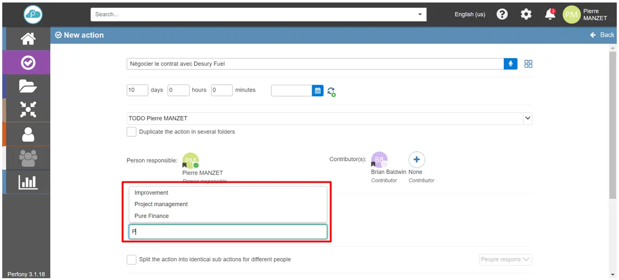The image size is (619, 280).
Task: Open the Actions checkmark sidebar icon
Action: click(28, 63)
